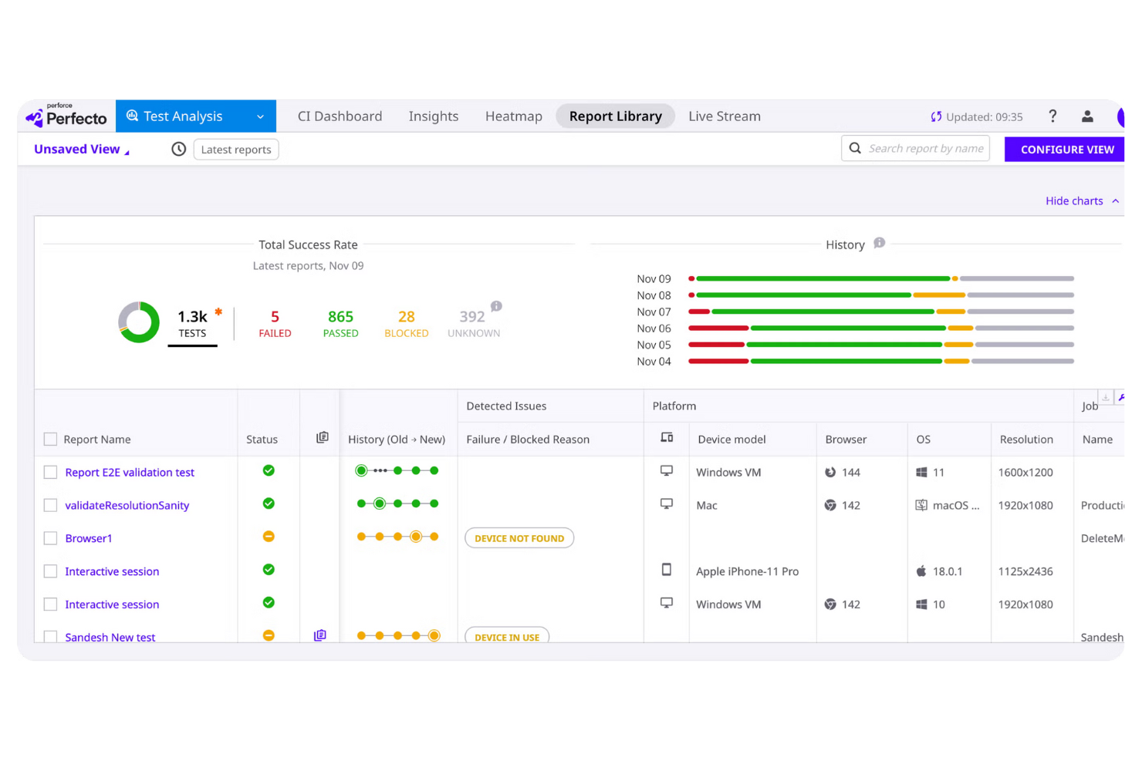
Task: Refresh the dashboard data next to Updated timestamp
Action: coord(936,116)
